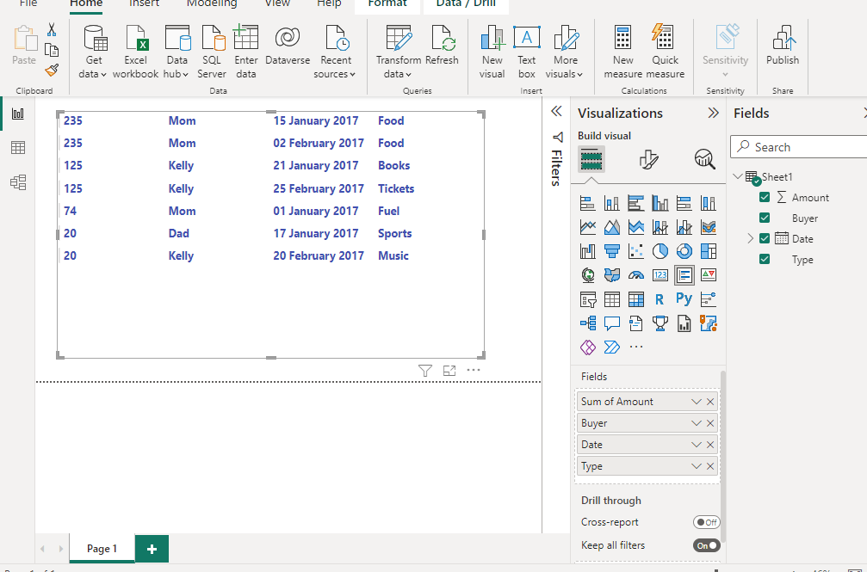The image size is (867, 572).
Task: Select the Key influencers visual
Action: point(709,299)
